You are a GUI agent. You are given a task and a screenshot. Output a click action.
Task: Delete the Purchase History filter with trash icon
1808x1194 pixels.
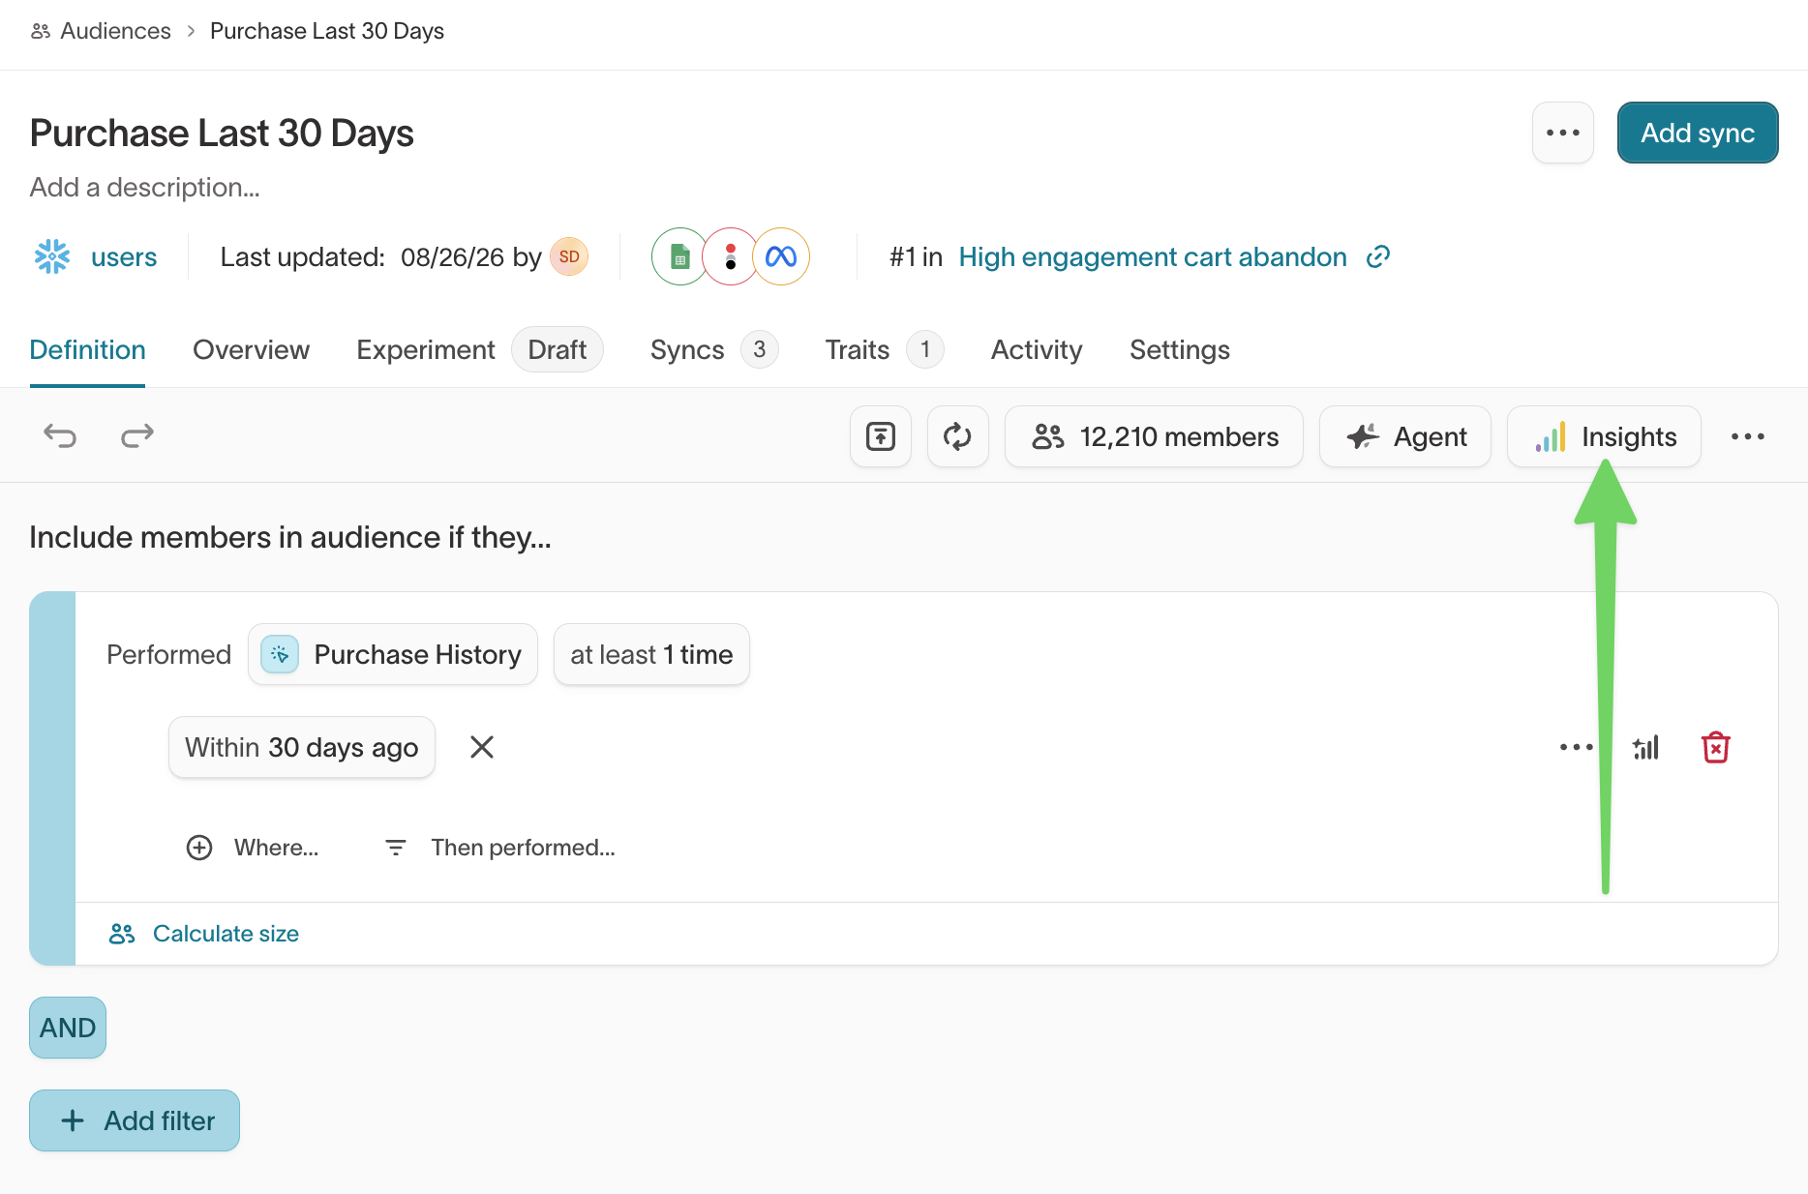(1716, 747)
